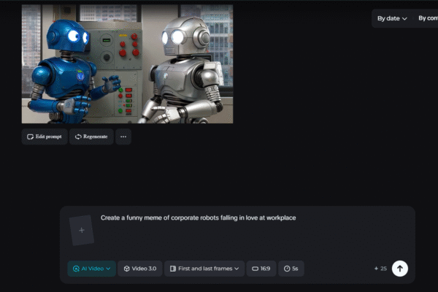Open the three-dots more options menu

pos(123,137)
